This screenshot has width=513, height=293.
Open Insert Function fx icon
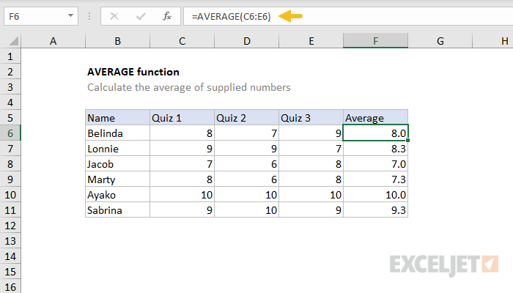(167, 15)
